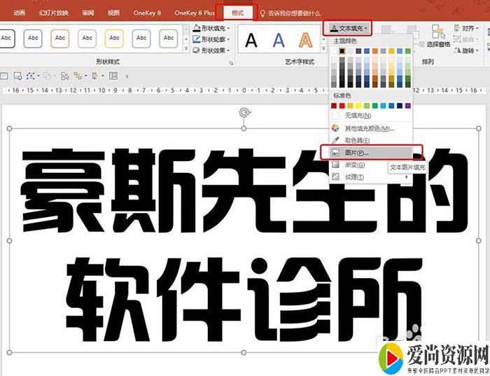Click 形状效果 shape effects button
The image size is (490, 376).
tap(213, 50)
